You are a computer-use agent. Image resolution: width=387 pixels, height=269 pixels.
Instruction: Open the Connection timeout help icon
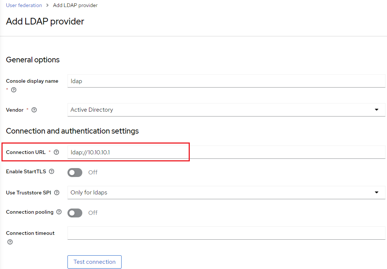tap(10, 242)
